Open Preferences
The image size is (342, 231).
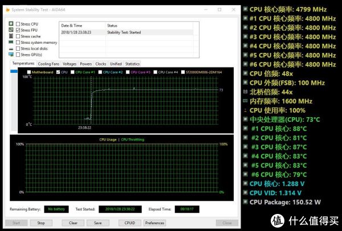click(154, 223)
